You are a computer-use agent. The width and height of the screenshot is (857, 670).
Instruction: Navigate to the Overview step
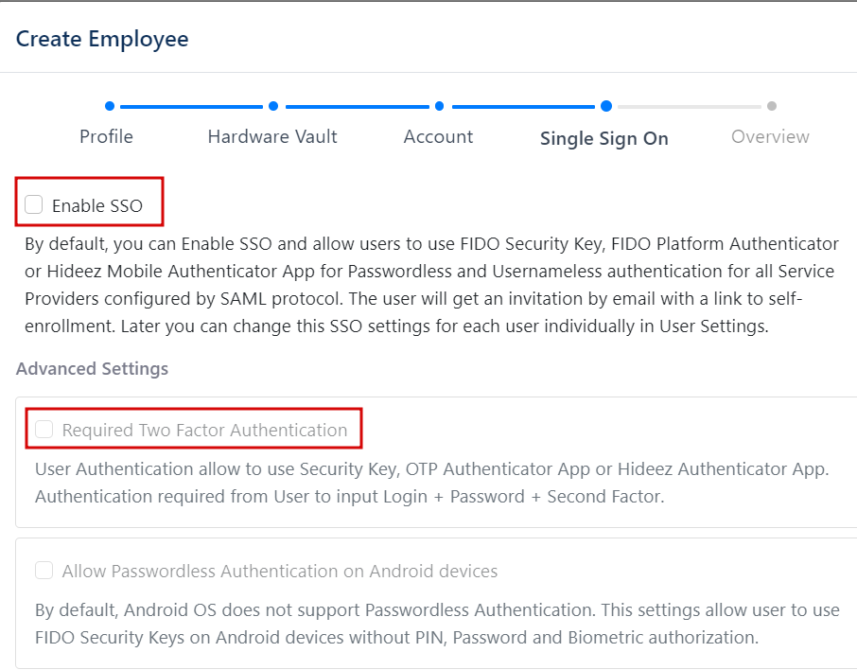(770, 136)
